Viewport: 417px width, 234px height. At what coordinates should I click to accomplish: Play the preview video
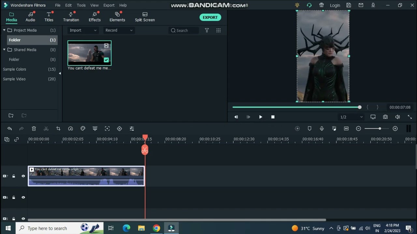click(x=261, y=117)
